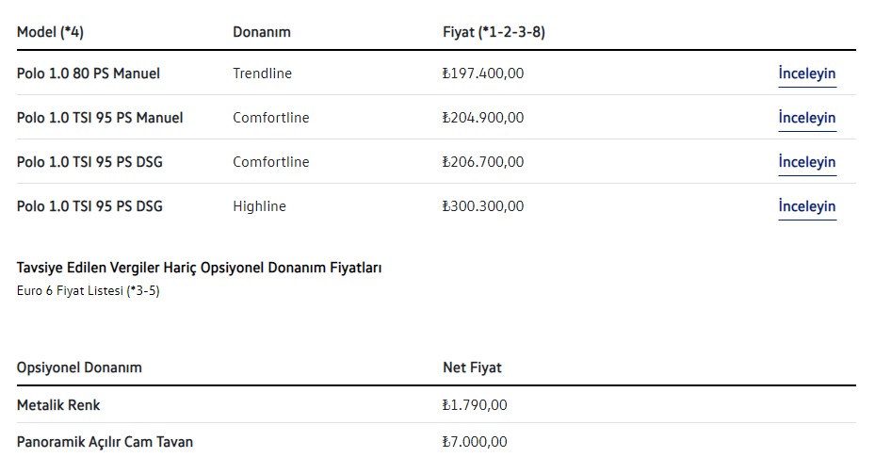
Task: Click the Highline trim label
Action: pyautogui.click(x=259, y=206)
